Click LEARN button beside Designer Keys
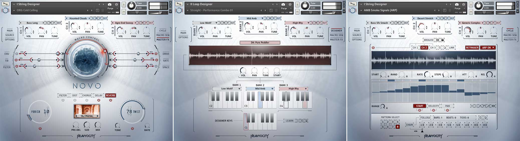The image size is (520, 141). [x=290, y=121]
